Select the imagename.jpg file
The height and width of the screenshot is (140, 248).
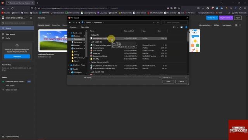point(128,48)
